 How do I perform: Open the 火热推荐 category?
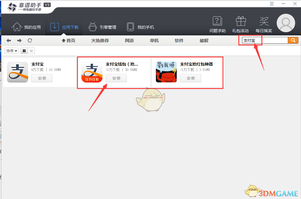100,40
